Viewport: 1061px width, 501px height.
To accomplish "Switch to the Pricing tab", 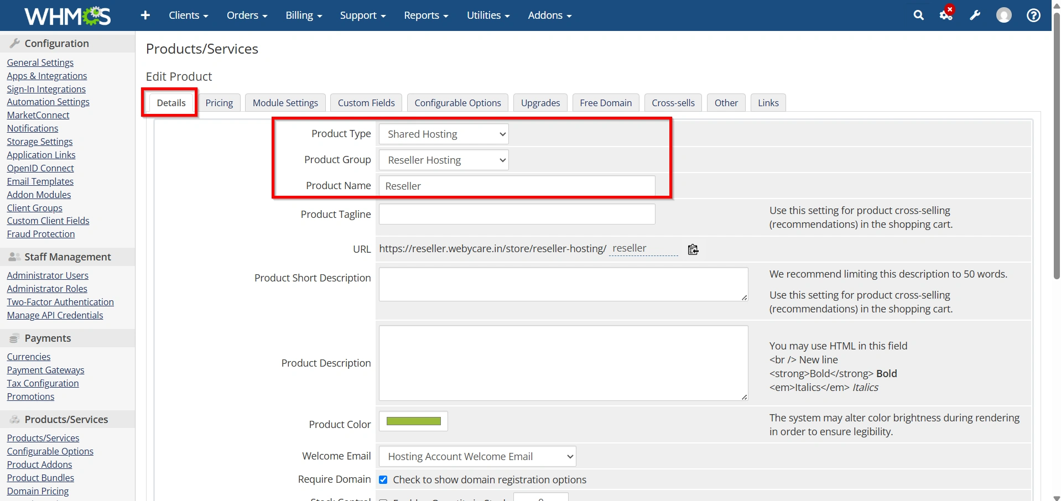I will [x=219, y=103].
